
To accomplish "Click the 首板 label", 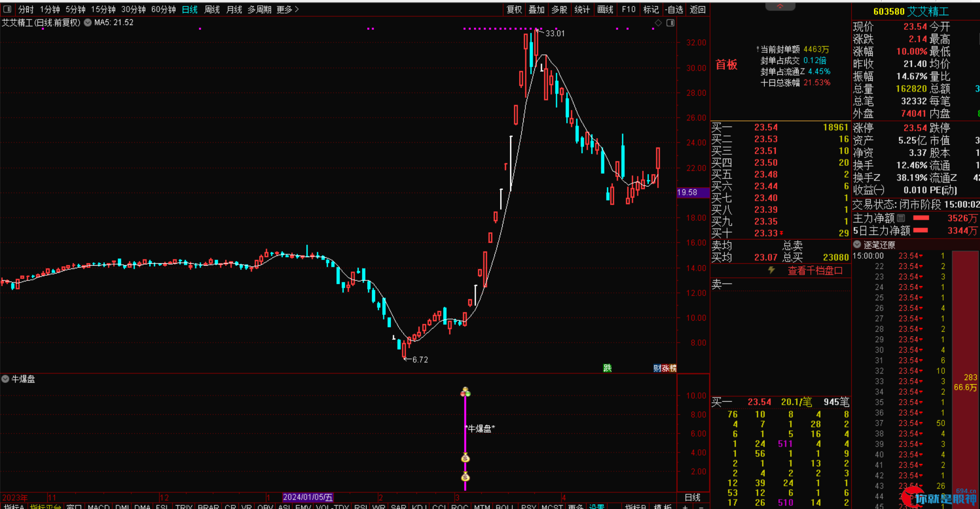I will coord(726,65).
